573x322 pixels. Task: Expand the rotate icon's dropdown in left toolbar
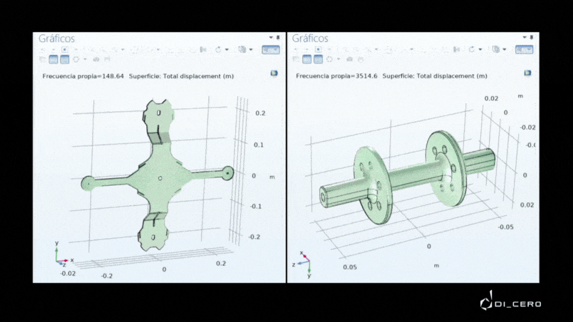(227, 49)
